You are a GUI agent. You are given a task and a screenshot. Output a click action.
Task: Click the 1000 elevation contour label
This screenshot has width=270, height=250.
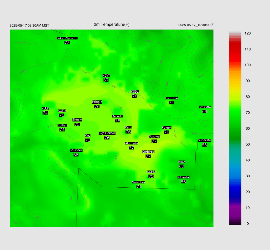49,127
